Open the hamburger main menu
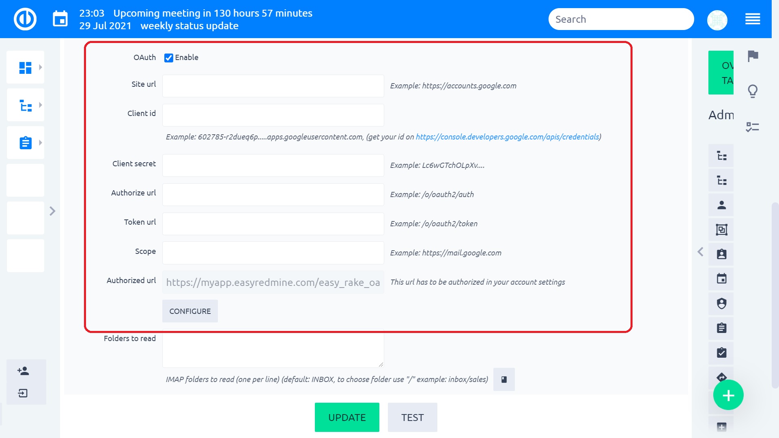779x438 pixels. tap(753, 19)
